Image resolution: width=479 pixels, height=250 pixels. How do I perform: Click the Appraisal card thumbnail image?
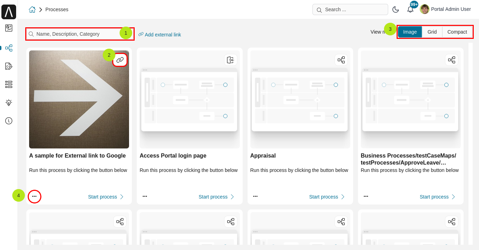300,99
